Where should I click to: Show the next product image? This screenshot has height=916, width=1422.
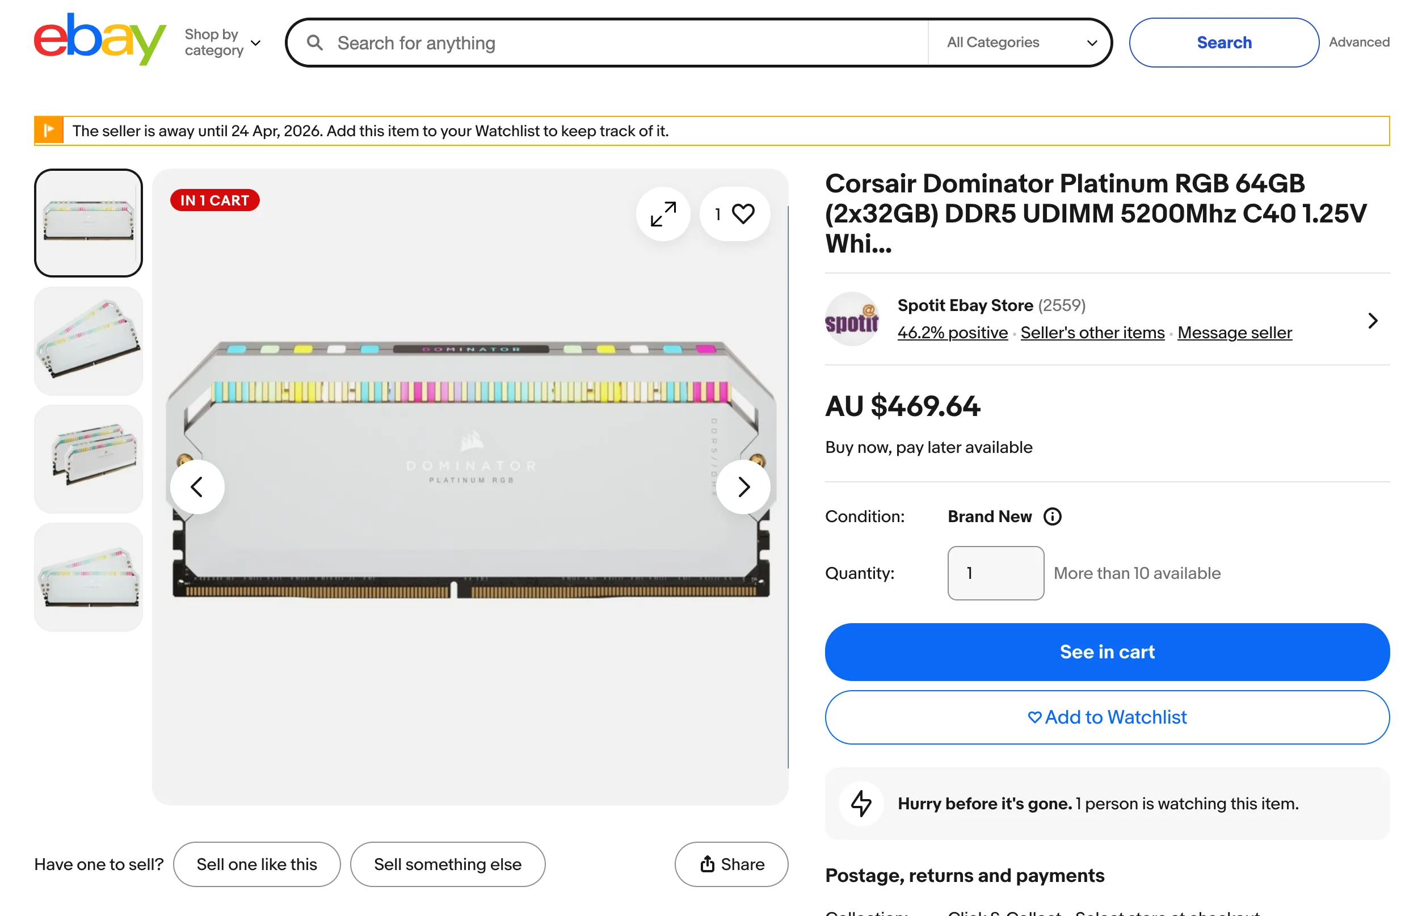[x=742, y=486]
